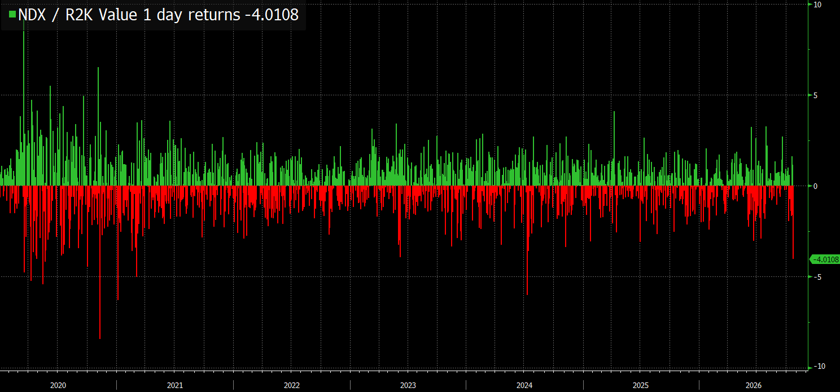Click the 2026 year label
Image resolution: width=840 pixels, height=392 pixels.
click(754, 386)
